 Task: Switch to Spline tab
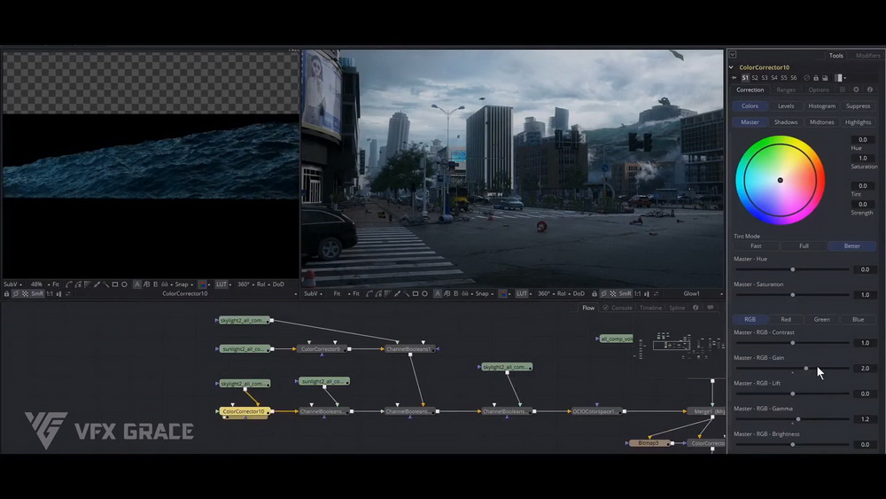pyautogui.click(x=677, y=308)
